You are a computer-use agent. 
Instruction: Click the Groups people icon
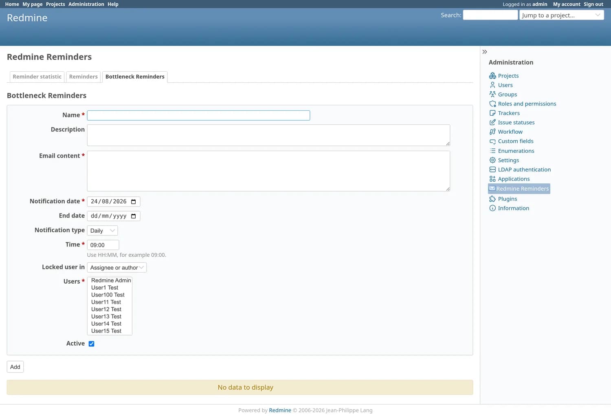pyautogui.click(x=492, y=95)
